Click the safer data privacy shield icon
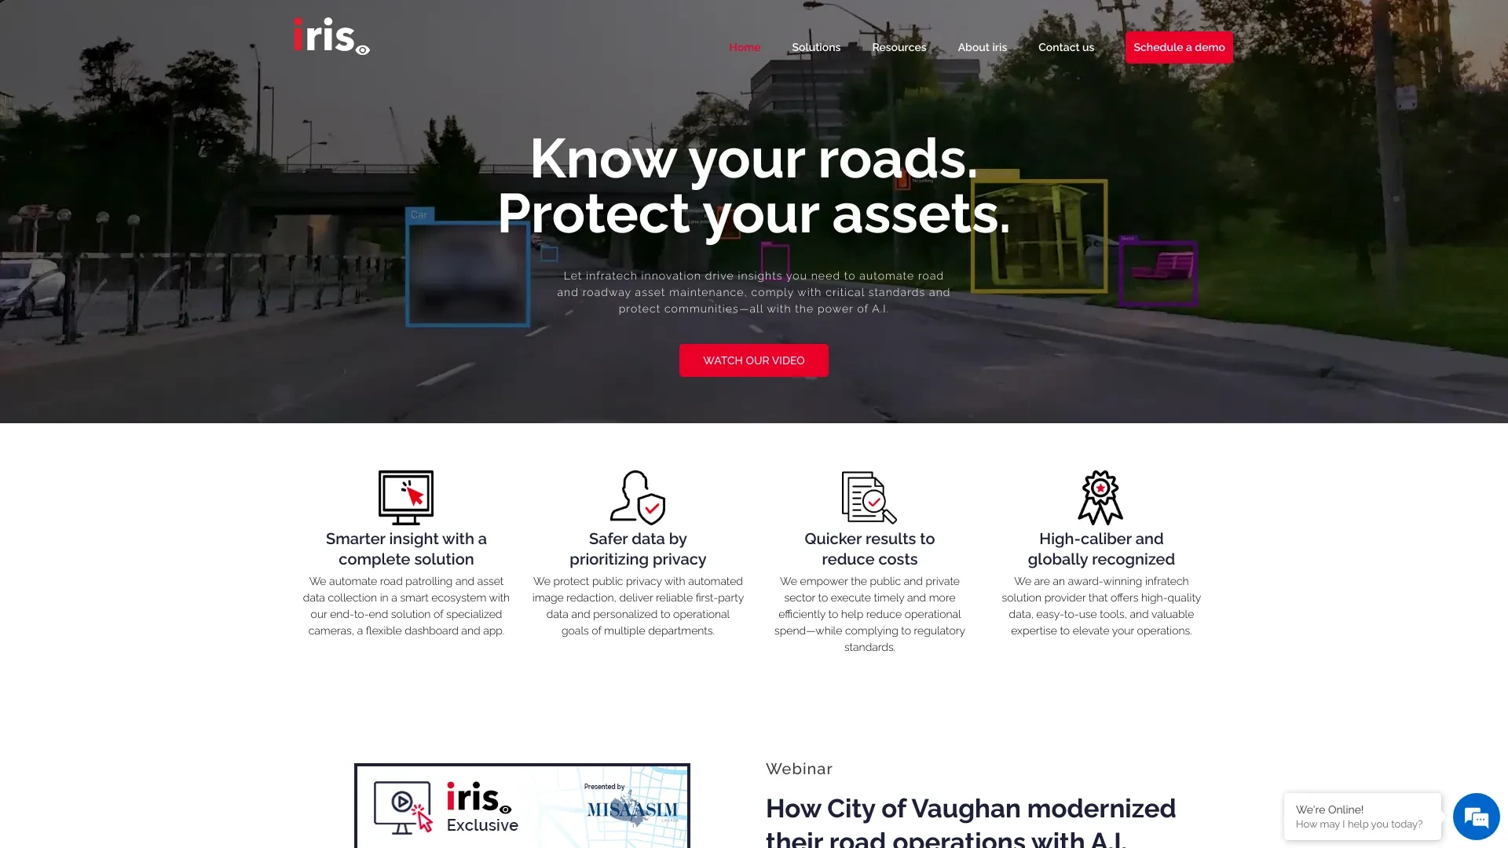 click(x=637, y=496)
